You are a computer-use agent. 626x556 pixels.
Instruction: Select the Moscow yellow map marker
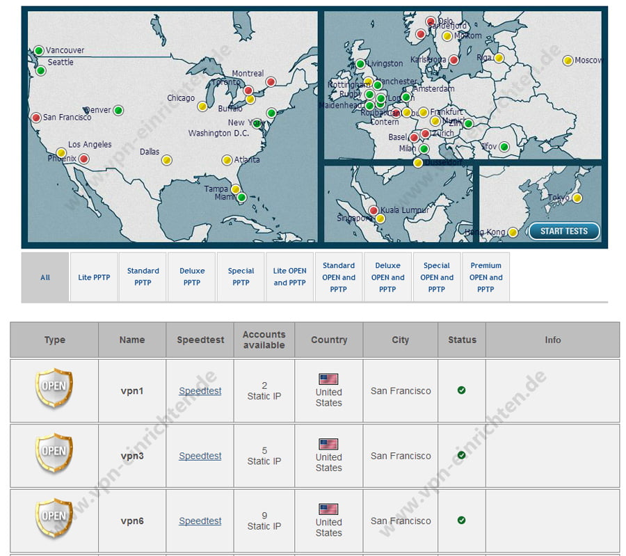click(568, 61)
